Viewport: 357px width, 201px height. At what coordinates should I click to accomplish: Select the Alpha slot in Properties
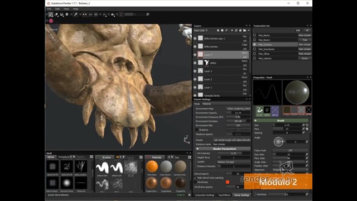pyautogui.click(x=267, y=111)
